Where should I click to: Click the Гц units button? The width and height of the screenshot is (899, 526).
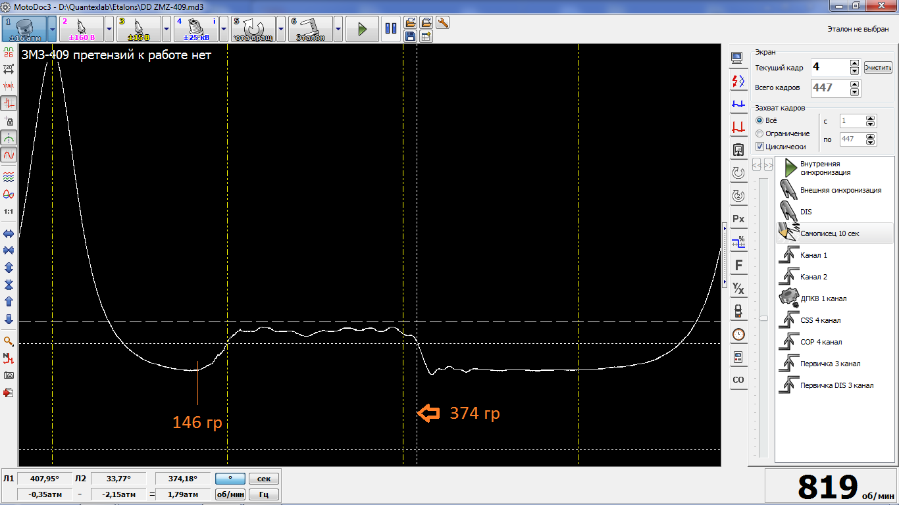(x=264, y=494)
